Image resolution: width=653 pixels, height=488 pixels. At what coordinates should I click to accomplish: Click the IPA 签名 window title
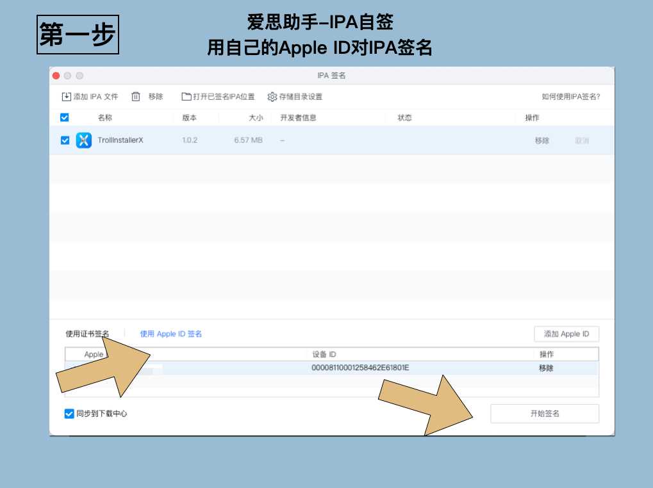[x=331, y=76]
